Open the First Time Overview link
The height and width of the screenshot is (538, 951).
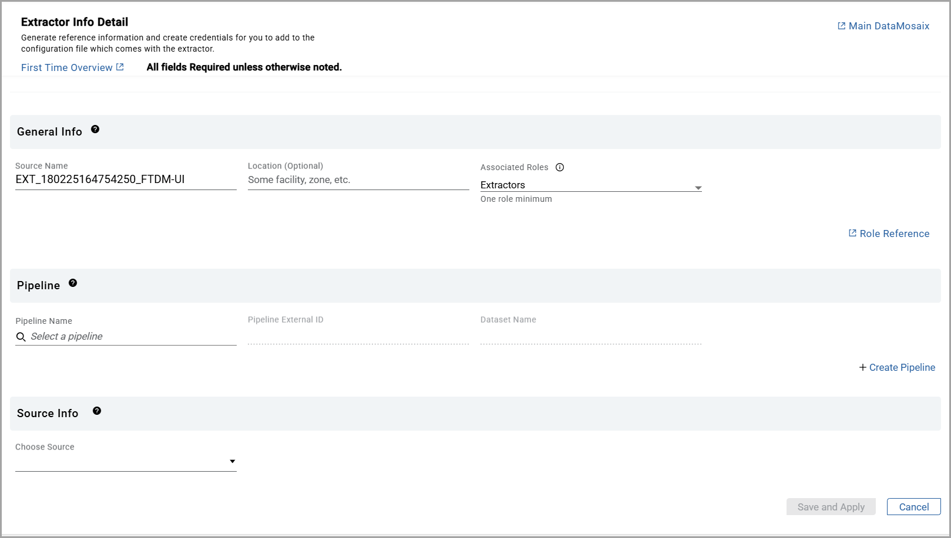(x=67, y=67)
